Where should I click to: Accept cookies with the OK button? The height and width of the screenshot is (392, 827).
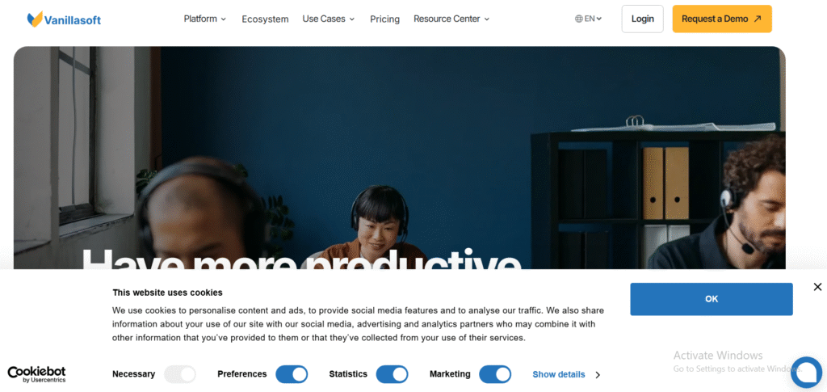pos(712,299)
